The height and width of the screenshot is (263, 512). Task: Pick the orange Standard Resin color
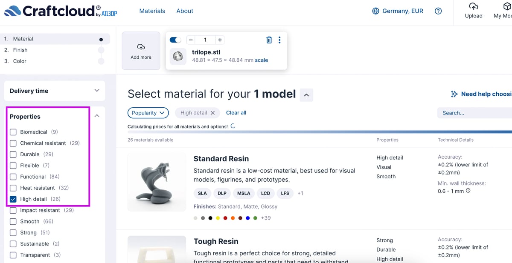click(233, 218)
